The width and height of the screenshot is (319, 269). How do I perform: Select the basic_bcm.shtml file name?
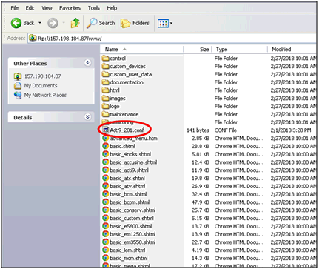tap(128, 194)
